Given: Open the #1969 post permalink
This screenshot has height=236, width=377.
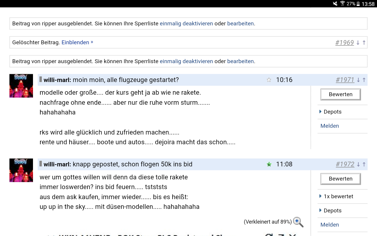Looking at the screenshot, I should (x=345, y=42).
